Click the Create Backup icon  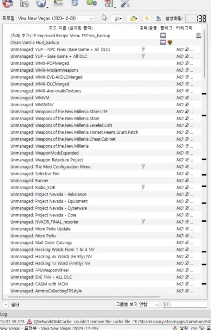pos(158,19)
